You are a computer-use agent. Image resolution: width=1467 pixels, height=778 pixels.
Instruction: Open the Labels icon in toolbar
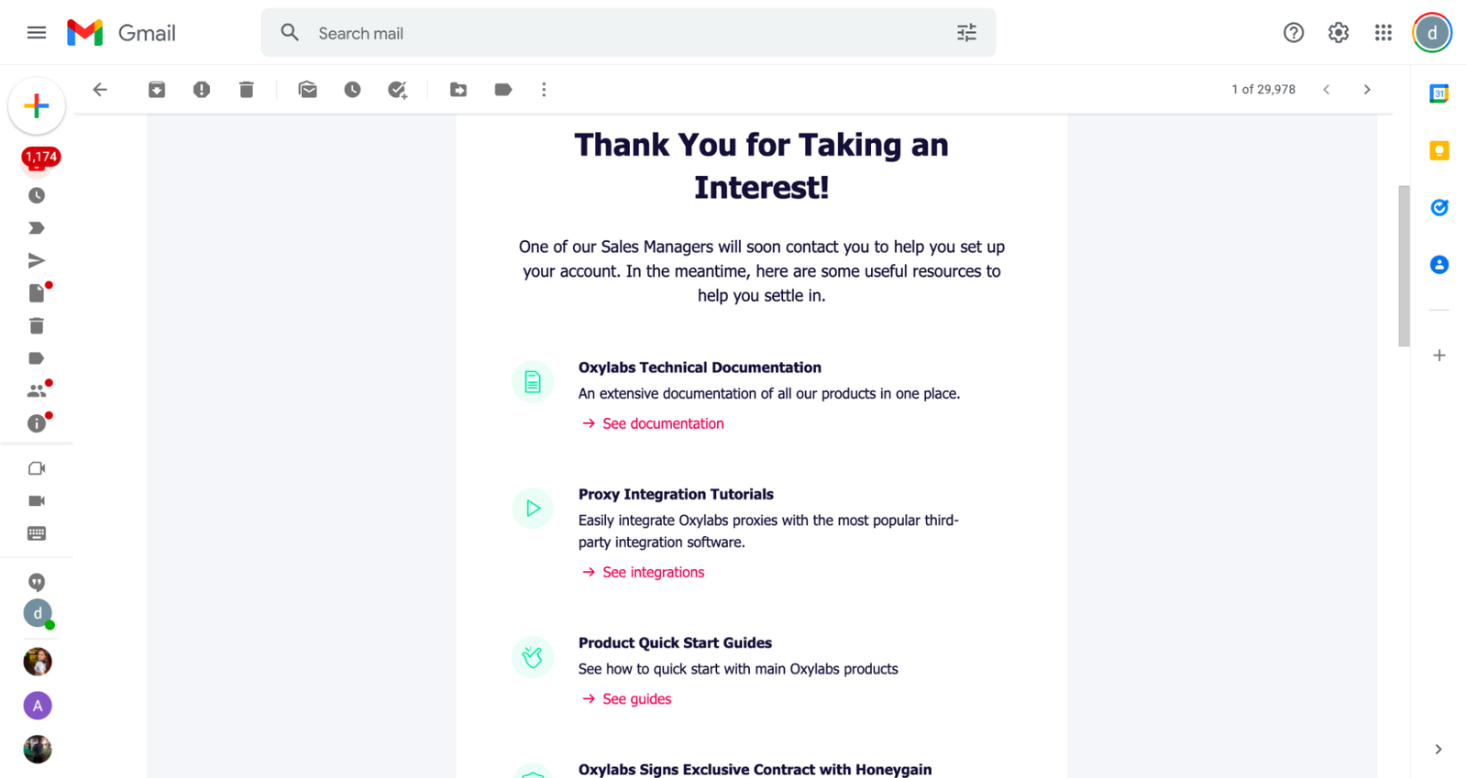pos(503,90)
